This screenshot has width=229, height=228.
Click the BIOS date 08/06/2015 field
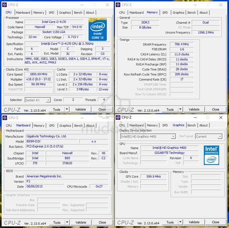[45, 186]
